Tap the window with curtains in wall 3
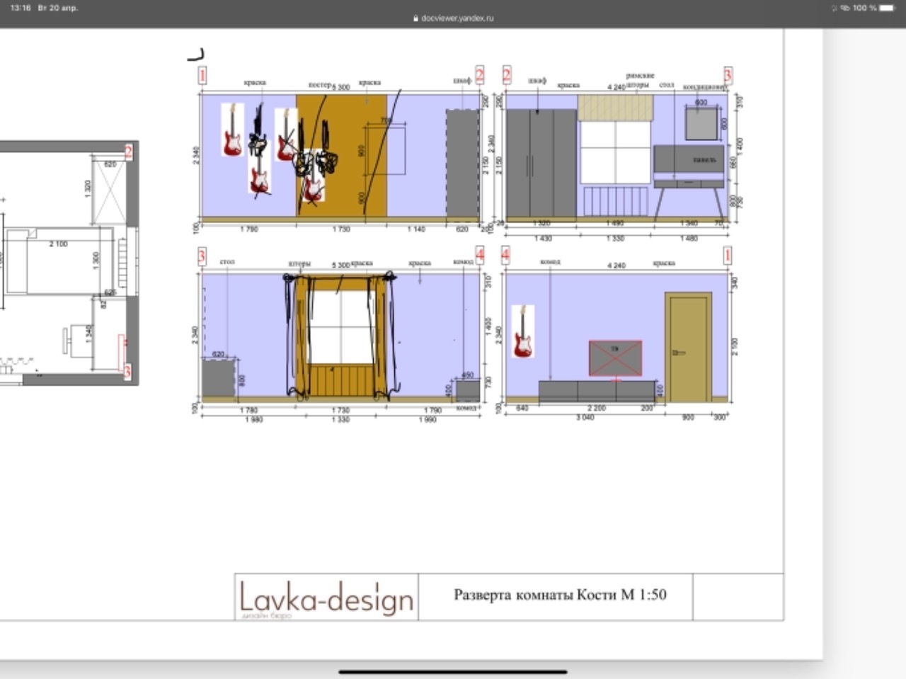The height and width of the screenshot is (679, 906). pyautogui.click(x=340, y=327)
